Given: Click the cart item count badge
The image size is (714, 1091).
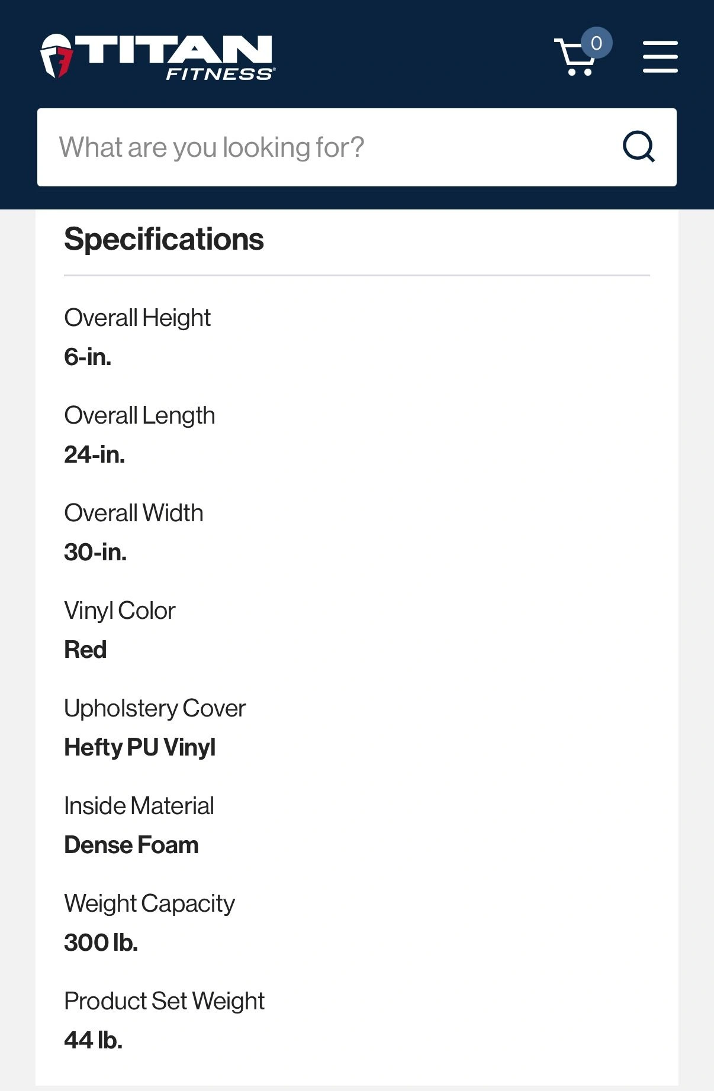Looking at the screenshot, I should [x=596, y=43].
